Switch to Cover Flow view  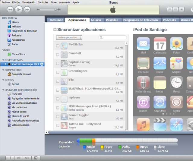pos(182,9)
